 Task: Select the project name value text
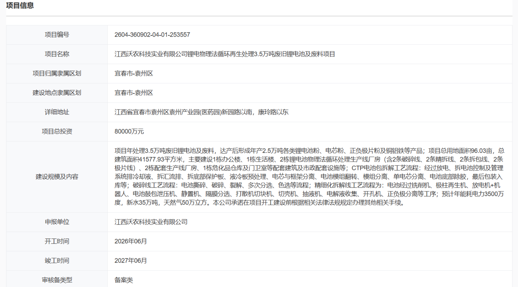[225, 54]
